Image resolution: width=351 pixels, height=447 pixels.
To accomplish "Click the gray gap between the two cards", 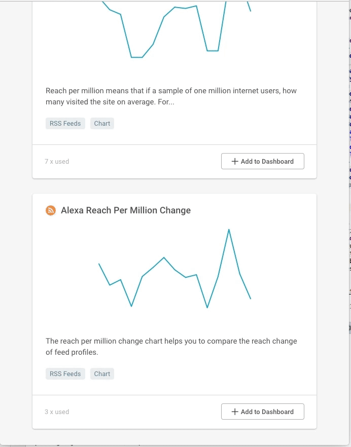I will 174,186.
